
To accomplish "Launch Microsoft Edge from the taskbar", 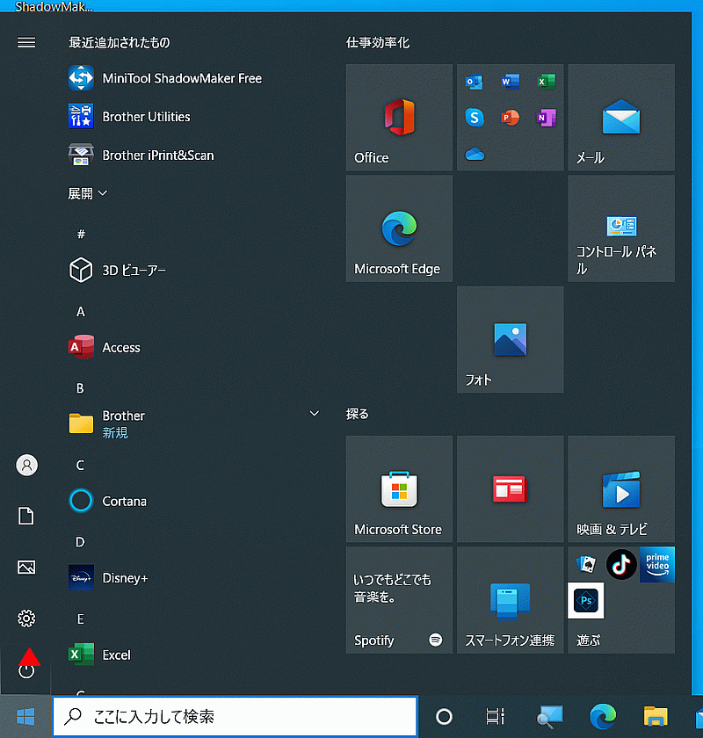I will pos(603,716).
